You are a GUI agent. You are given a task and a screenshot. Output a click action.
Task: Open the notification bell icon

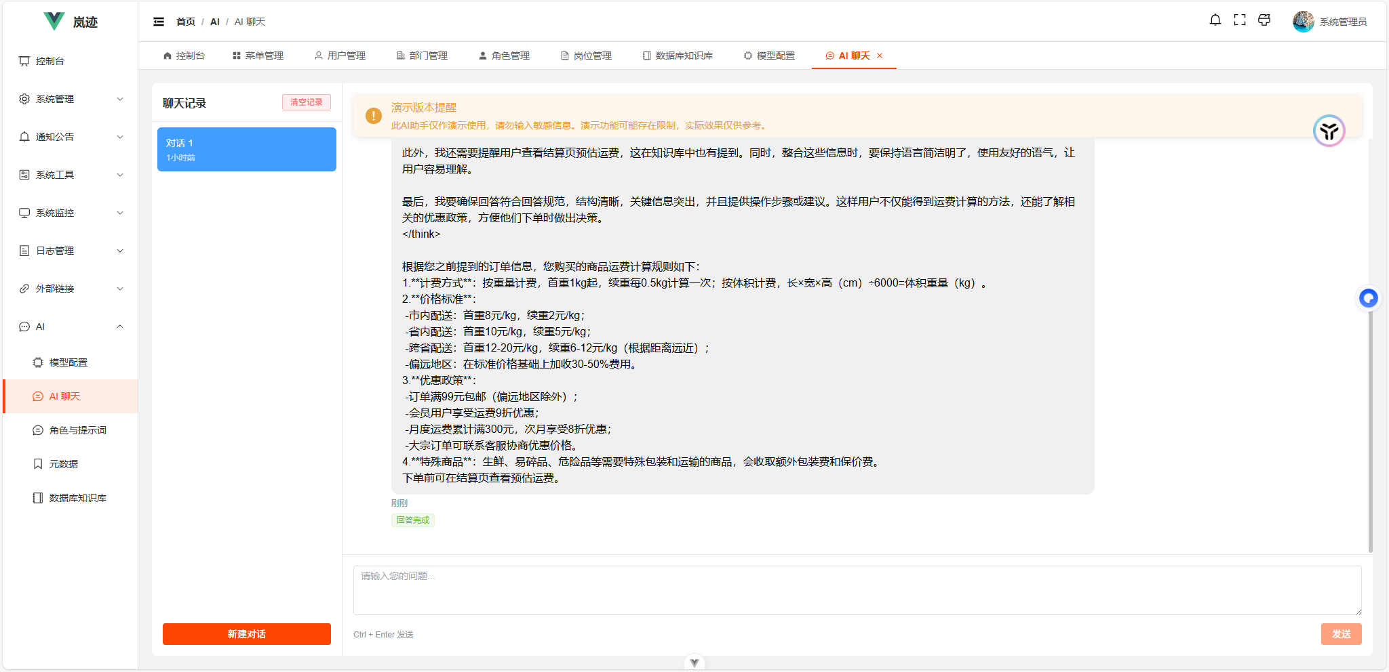coord(1214,20)
